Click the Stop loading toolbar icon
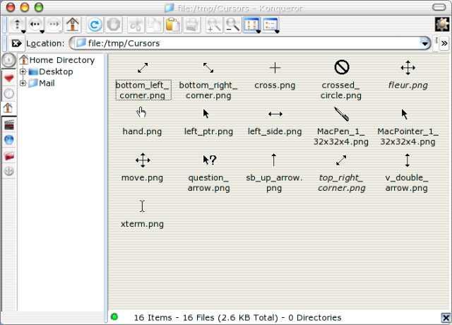The image size is (452, 325). tap(114, 25)
